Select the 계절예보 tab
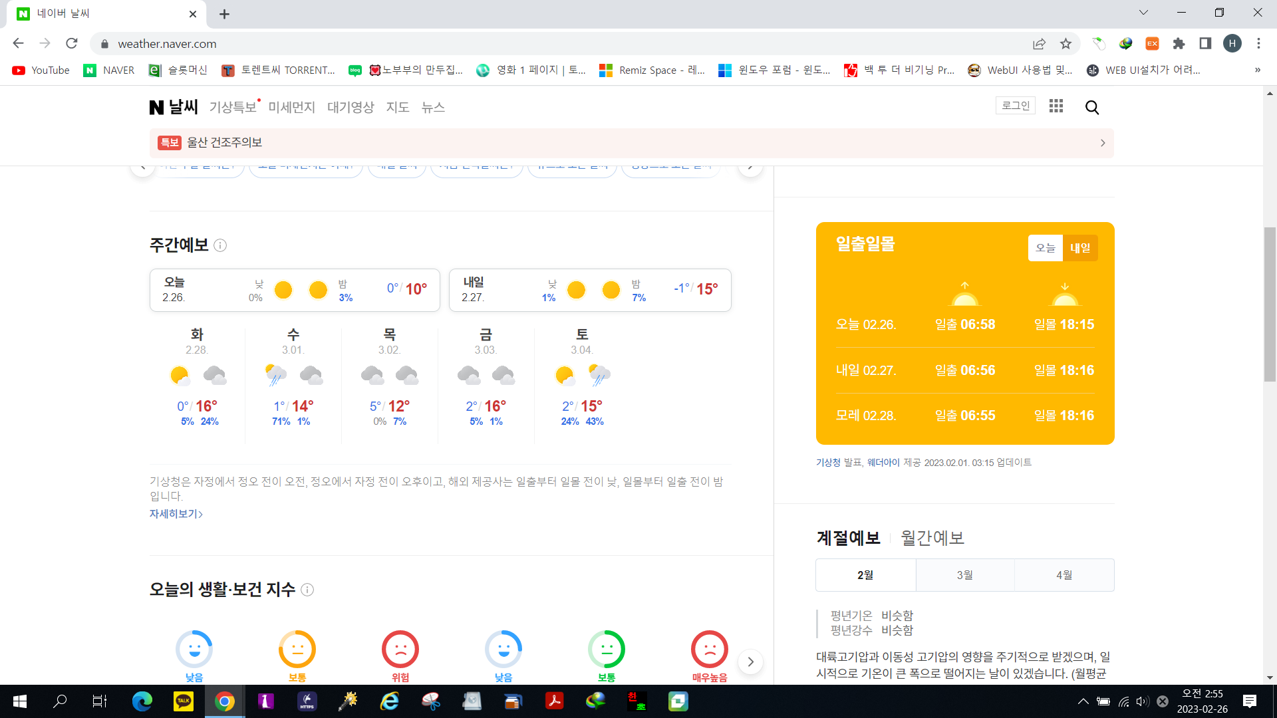This screenshot has height=718, width=1277. 848,538
